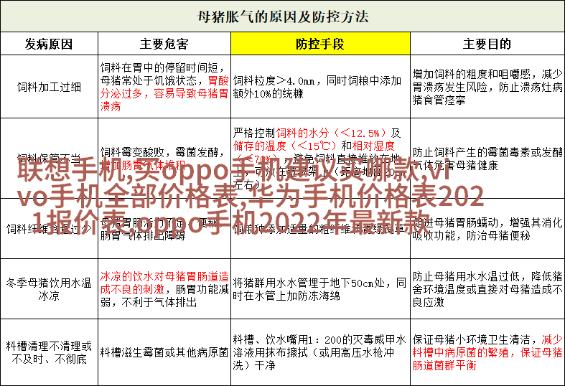
Task: Select the cell starting '饲料粒度>4.0mm'
Action: click(320, 87)
